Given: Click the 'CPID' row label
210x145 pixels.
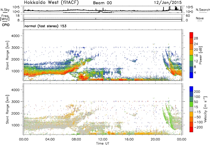Looking at the screenshot, I should click(6, 25).
